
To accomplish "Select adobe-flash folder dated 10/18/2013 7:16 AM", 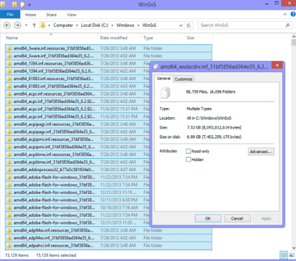I will pyautogui.click(x=77, y=208).
